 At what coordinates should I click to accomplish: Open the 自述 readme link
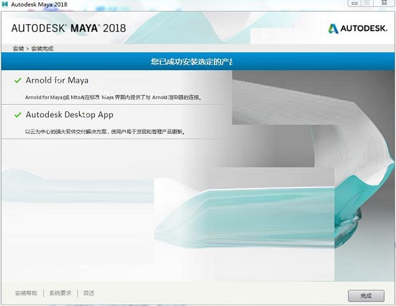88,293
